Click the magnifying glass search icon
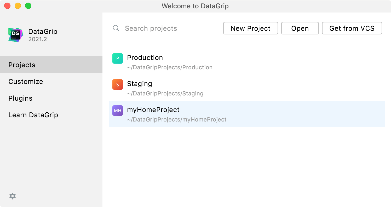 [x=116, y=28]
